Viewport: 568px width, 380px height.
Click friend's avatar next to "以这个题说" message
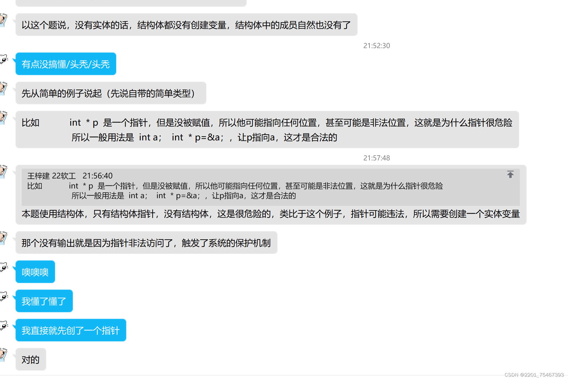(x=3, y=19)
